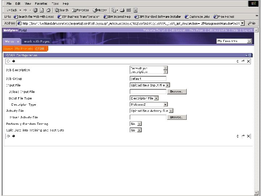Click the top X cancel icon in portlet
Image resolution: width=261 pixels, height=196 pixels.
(x=248, y=61)
